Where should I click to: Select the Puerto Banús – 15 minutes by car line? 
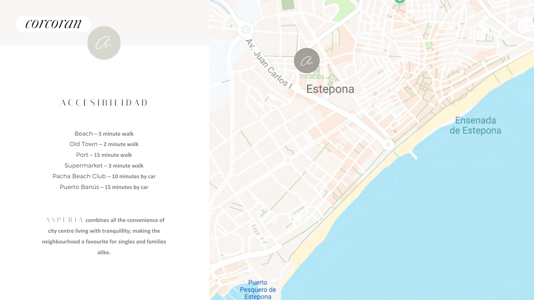pos(104,187)
